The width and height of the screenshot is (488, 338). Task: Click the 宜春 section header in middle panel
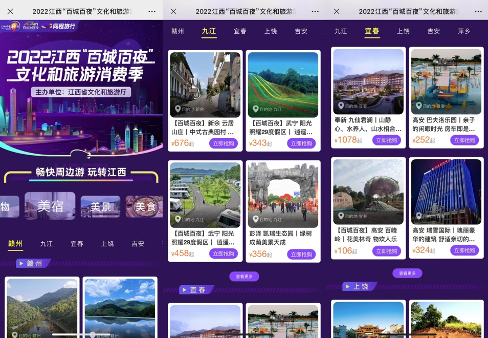pos(197,290)
